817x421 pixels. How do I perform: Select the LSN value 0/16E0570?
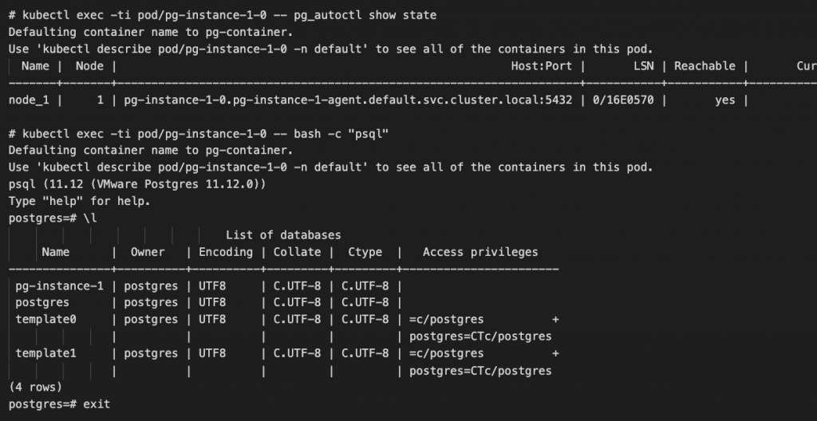tap(624, 100)
